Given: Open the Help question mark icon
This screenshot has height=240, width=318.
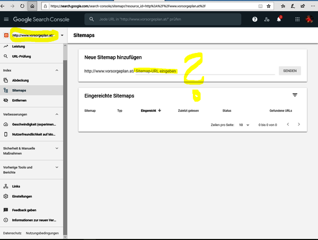Looking at the screenshot, I should (x=255, y=19).
